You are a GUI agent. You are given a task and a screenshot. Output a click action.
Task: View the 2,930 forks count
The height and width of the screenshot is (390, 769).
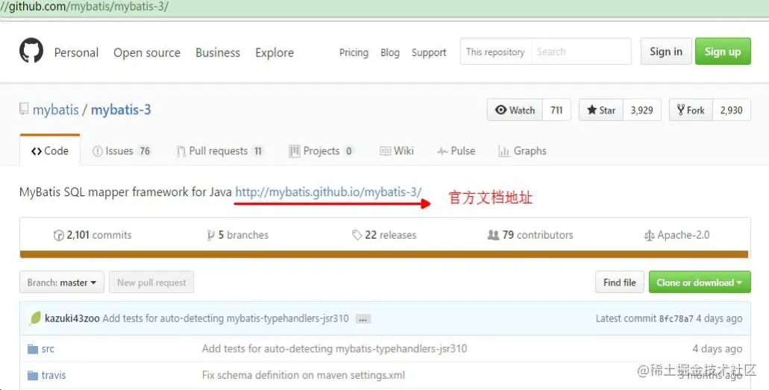[731, 110]
